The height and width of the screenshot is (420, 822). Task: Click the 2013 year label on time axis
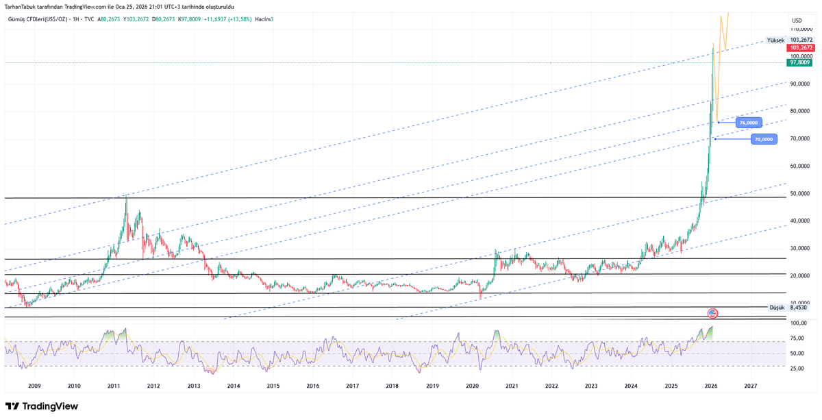[x=194, y=386]
